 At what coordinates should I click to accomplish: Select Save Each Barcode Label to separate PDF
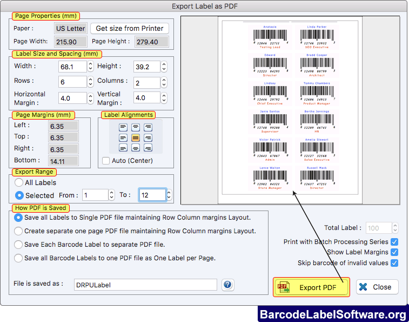[x=18, y=245]
